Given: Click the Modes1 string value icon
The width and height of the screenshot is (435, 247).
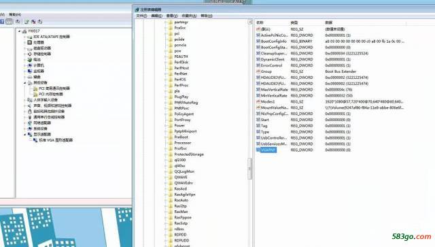Looking at the screenshot, I should click(x=258, y=101).
